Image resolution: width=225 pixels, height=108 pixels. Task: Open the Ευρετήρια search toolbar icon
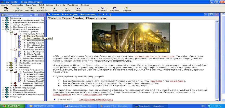18,8
